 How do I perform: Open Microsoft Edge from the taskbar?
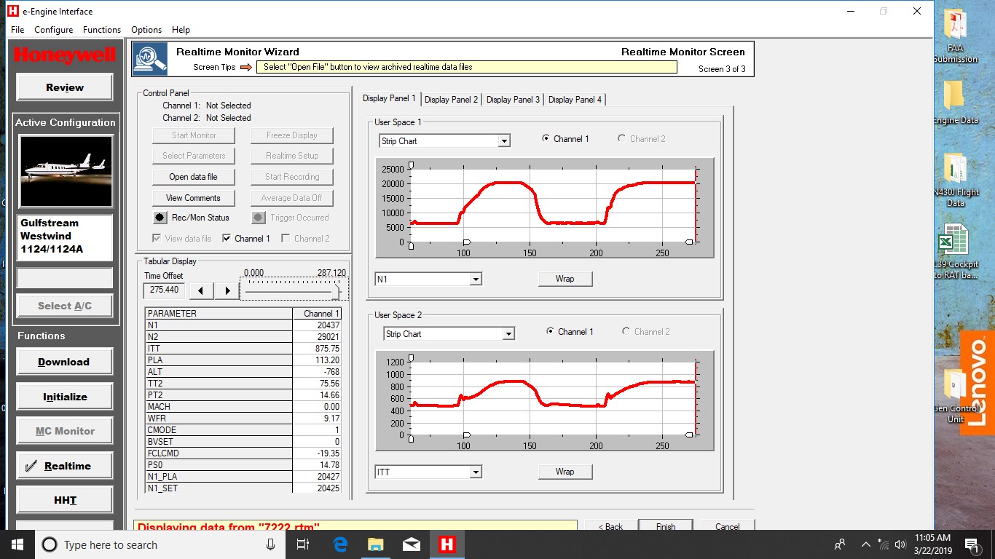[x=340, y=544]
